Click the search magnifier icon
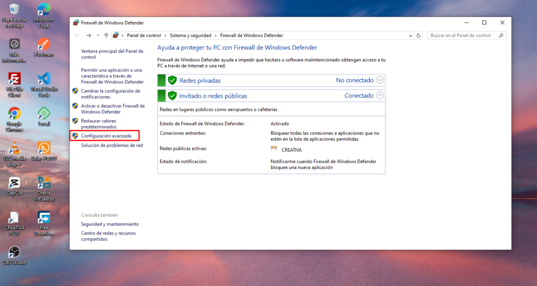 pyautogui.click(x=501, y=35)
